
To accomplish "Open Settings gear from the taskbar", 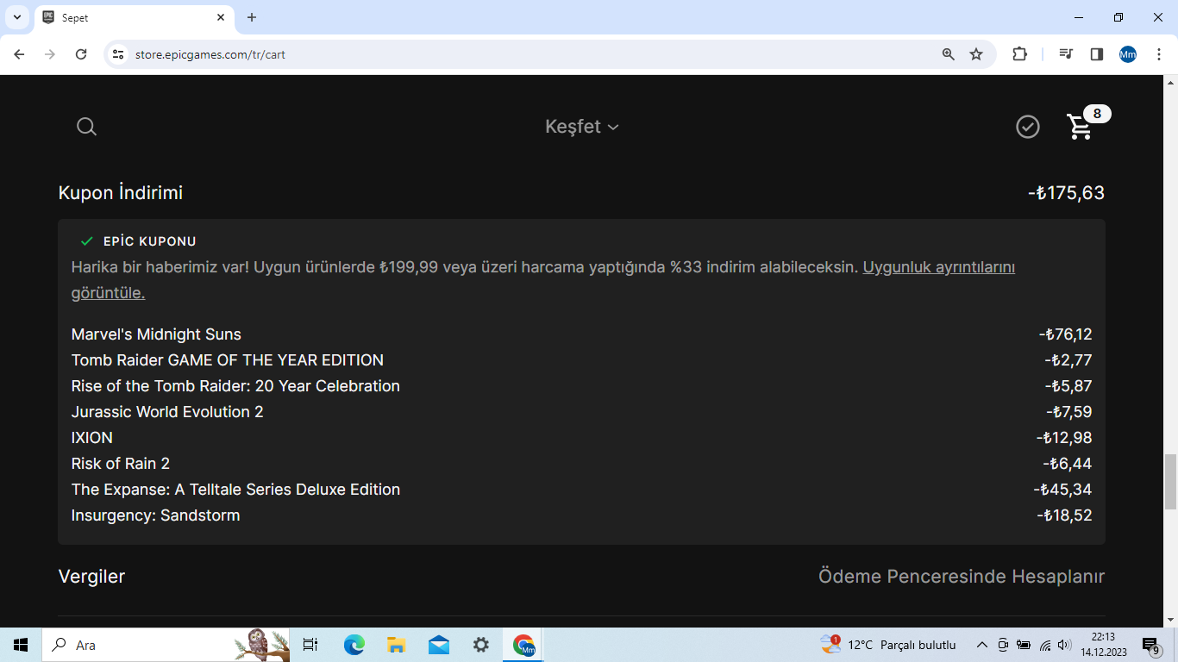I will click(x=481, y=645).
